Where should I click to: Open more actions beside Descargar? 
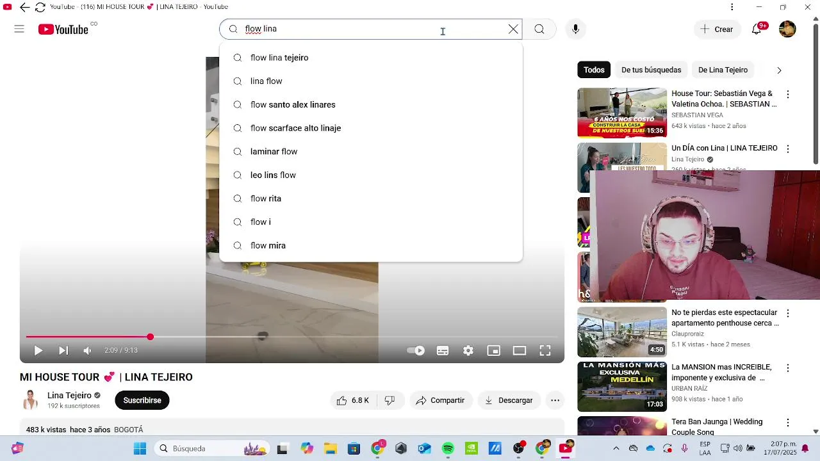(555, 400)
